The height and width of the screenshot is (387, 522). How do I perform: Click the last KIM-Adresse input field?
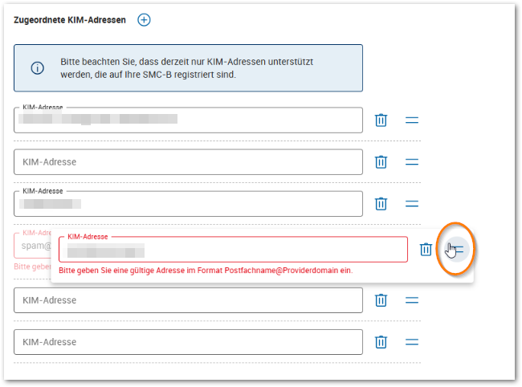coord(188,342)
